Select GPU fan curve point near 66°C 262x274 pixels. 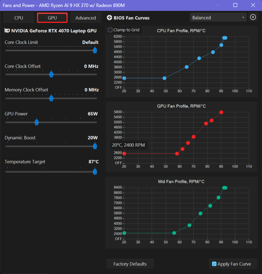[x=188, y=143]
